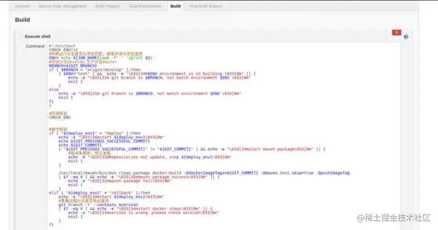Click the 'Command' field label
438x230 pixels.
35,46
